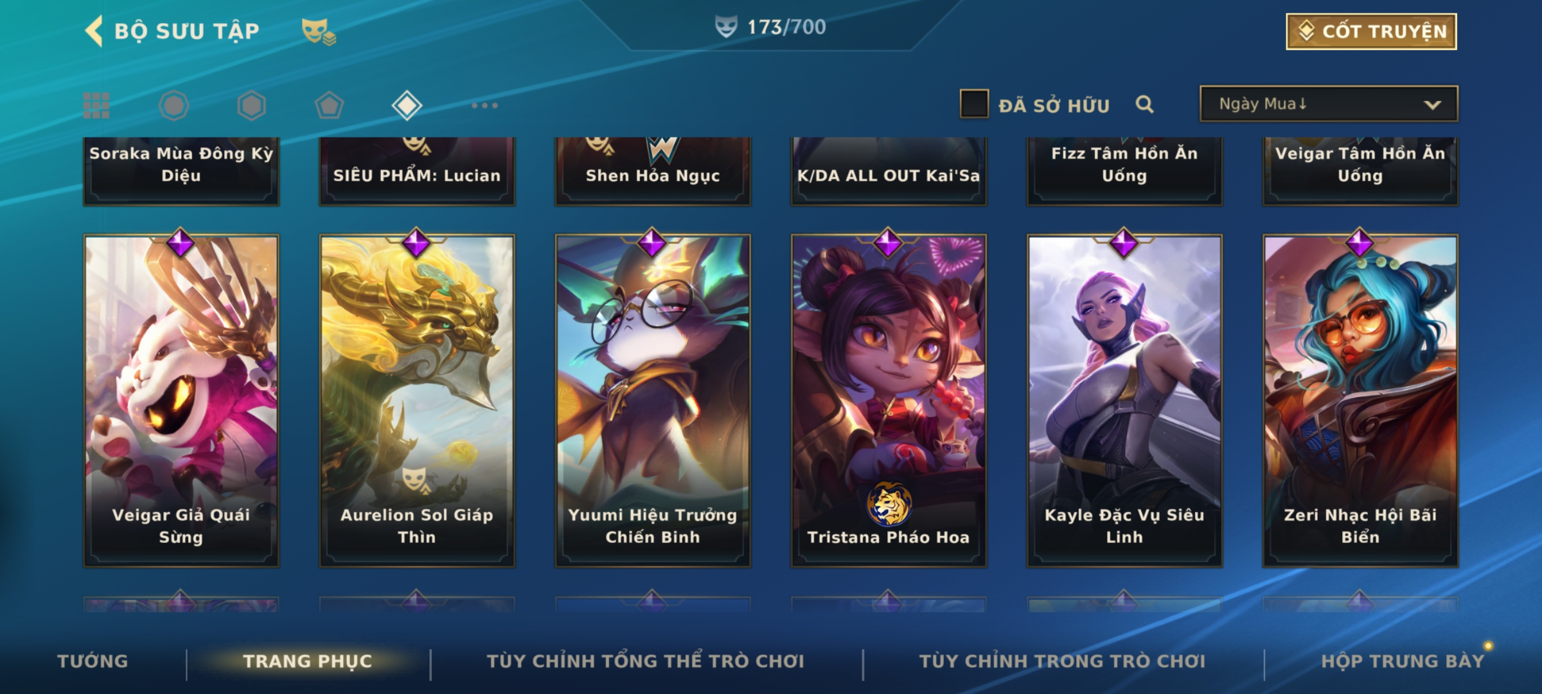Select the hexagon rarity filter icon
Screen dimensions: 1542x694
pos(251,105)
